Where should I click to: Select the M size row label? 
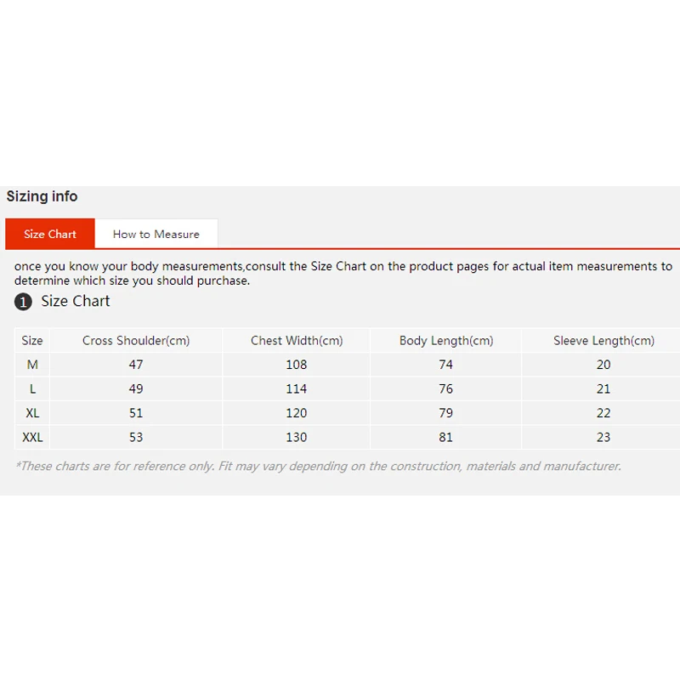point(32,365)
